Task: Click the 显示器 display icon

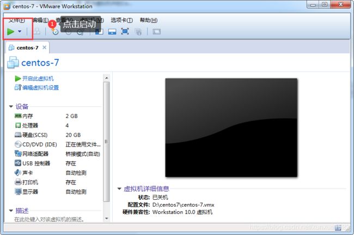Action: tap(18, 192)
